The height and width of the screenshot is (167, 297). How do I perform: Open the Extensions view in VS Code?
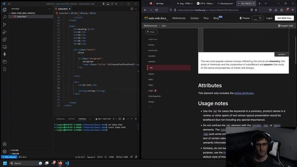(5, 39)
